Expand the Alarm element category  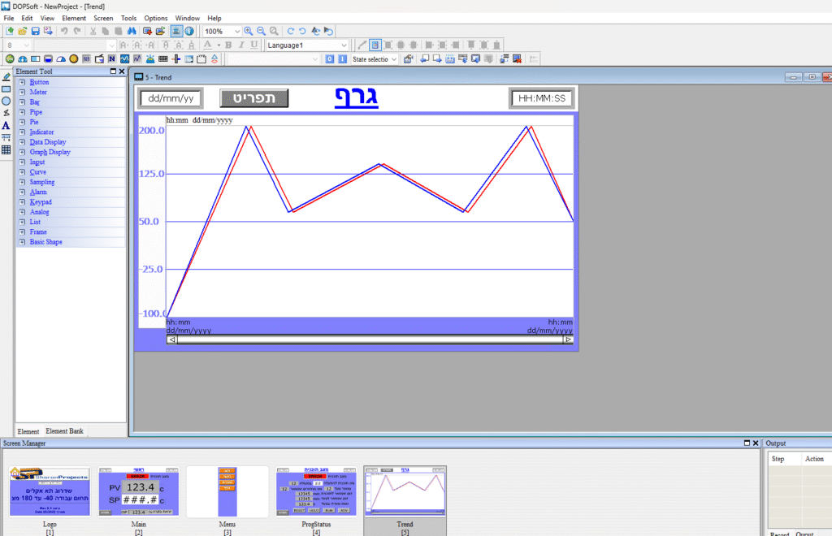coord(22,192)
